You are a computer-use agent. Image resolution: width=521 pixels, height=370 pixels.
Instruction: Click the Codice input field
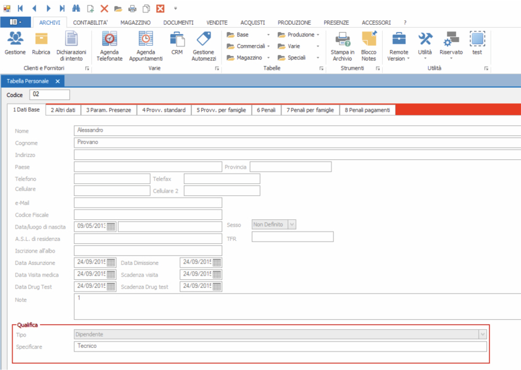(49, 95)
